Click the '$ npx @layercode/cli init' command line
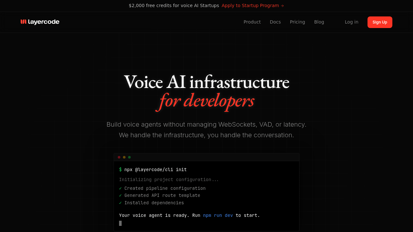 (x=153, y=169)
